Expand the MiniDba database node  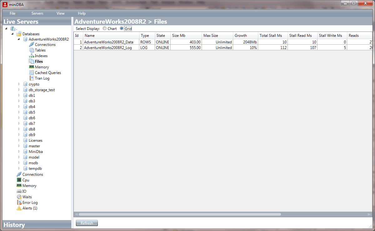(19, 152)
